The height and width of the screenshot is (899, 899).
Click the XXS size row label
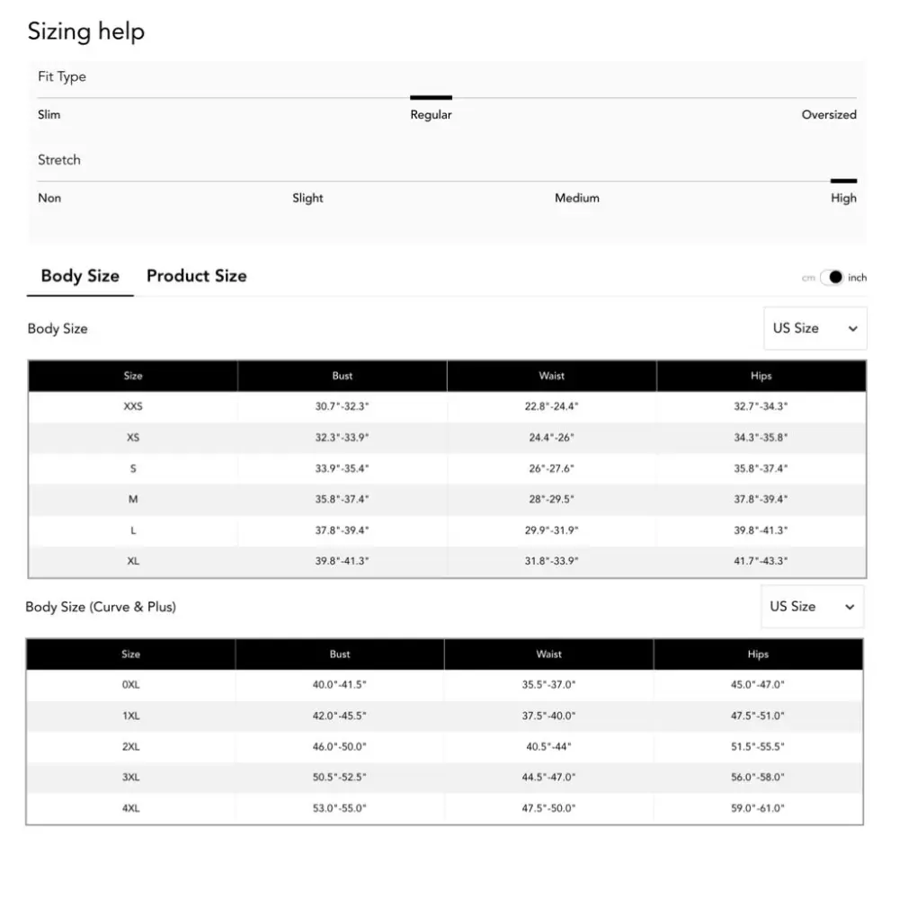click(133, 406)
